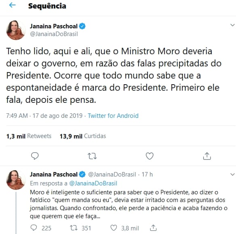Open the tweet timestamp 7:49 AM 17 de ago

tap(44, 116)
